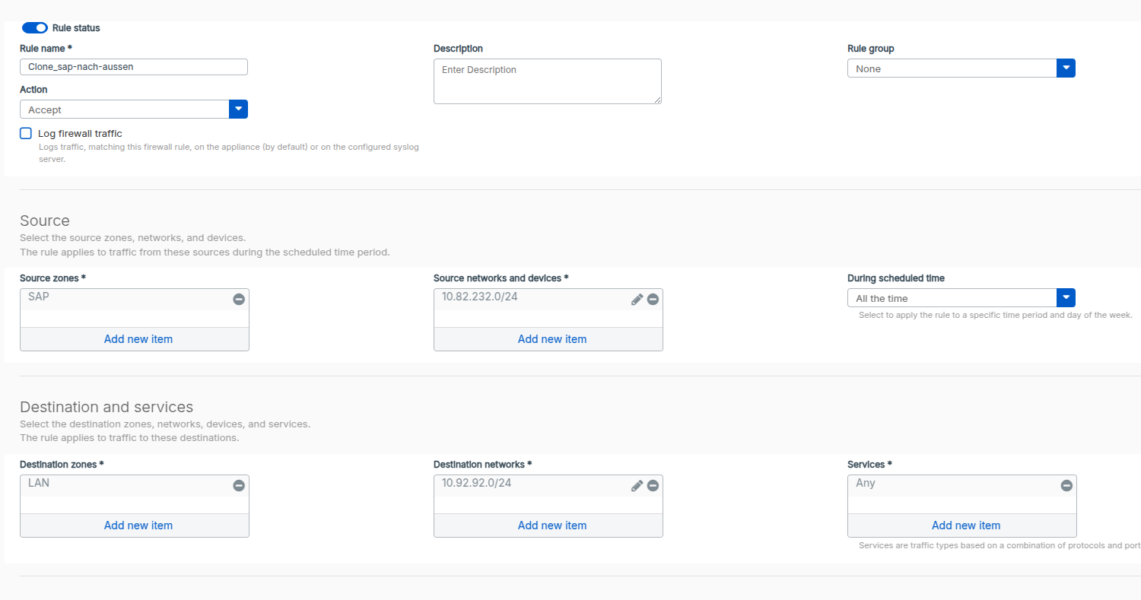Open the Action dropdown
This screenshot has width=1141, height=600.
pyautogui.click(x=238, y=110)
